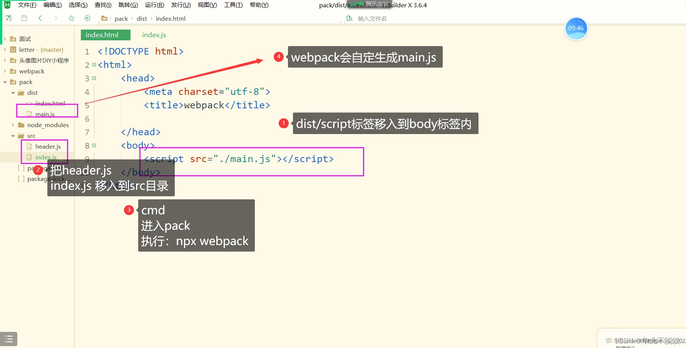Click the bookmark star toolbar icon
The height and width of the screenshot is (348, 686).
click(72, 18)
